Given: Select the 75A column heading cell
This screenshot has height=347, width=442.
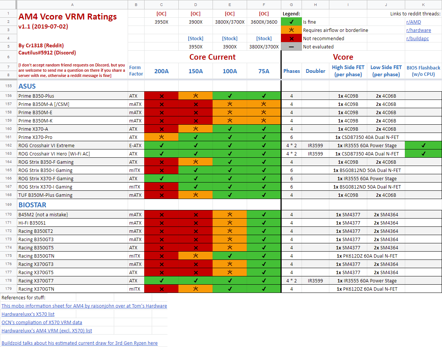Looking at the screenshot, I should pyautogui.click(x=264, y=71).
